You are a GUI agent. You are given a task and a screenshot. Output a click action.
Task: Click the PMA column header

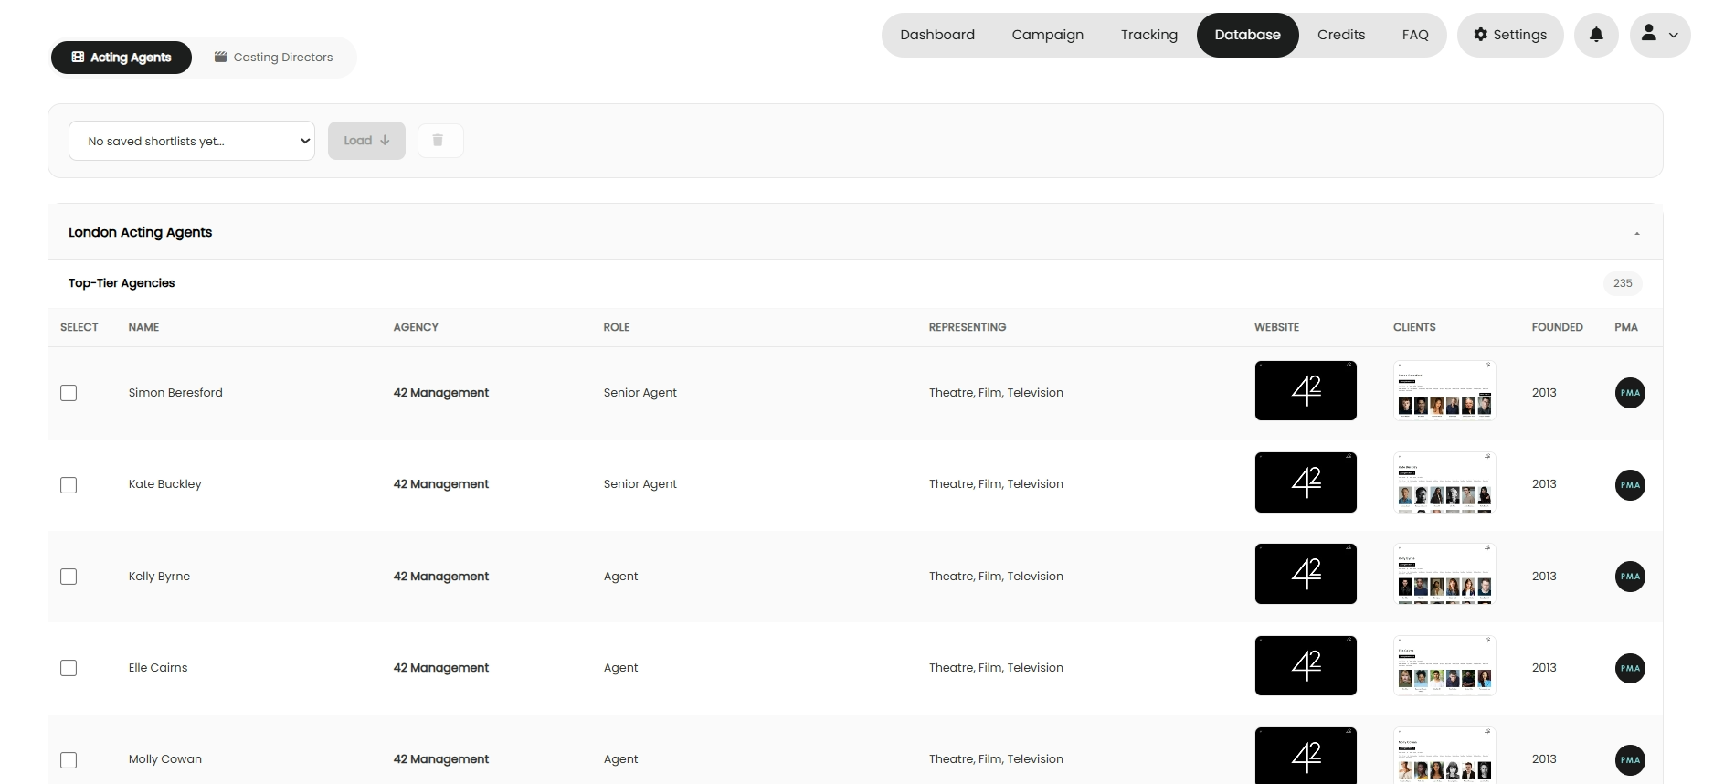[1626, 327]
